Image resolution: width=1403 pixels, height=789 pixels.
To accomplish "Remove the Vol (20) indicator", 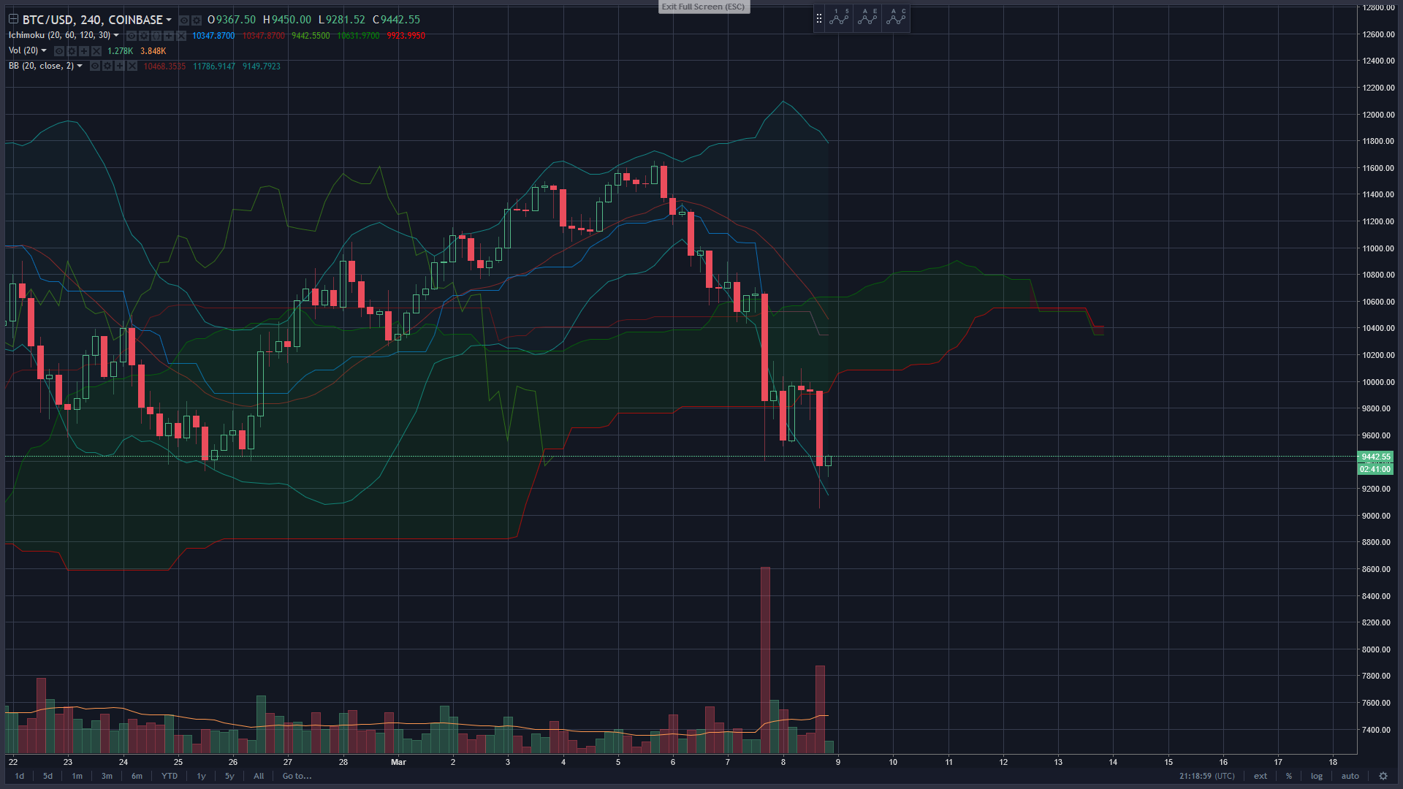I will click(x=96, y=51).
